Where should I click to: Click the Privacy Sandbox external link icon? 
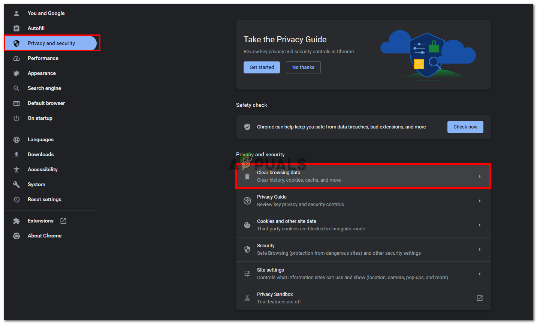coord(479,298)
